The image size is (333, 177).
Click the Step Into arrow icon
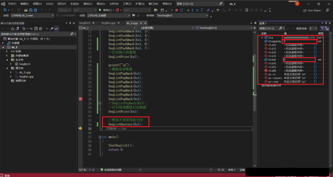pyautogui.click(x=192, y=10)
